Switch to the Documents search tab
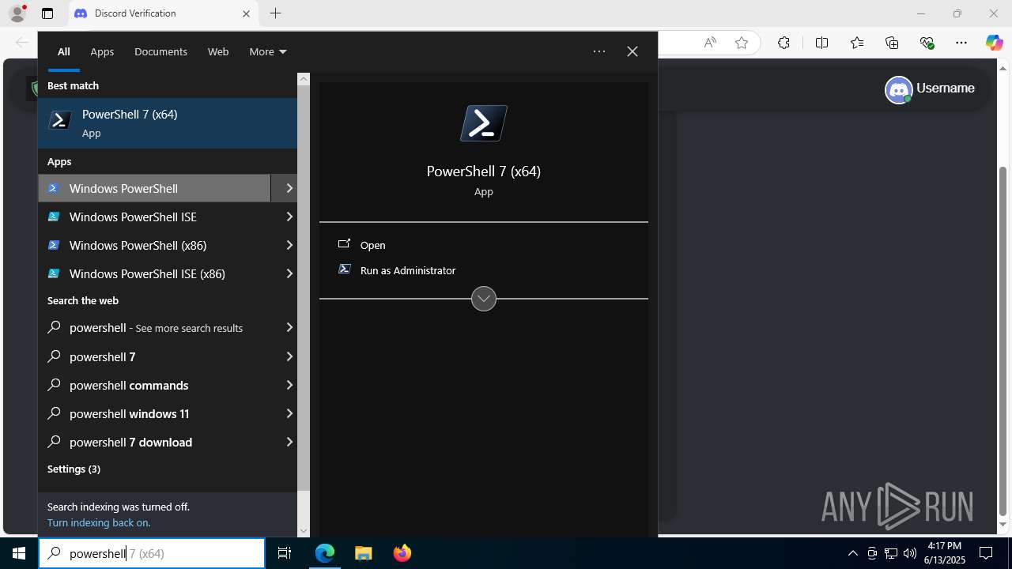The image size is (1012, 569). [x=160, y=51]
